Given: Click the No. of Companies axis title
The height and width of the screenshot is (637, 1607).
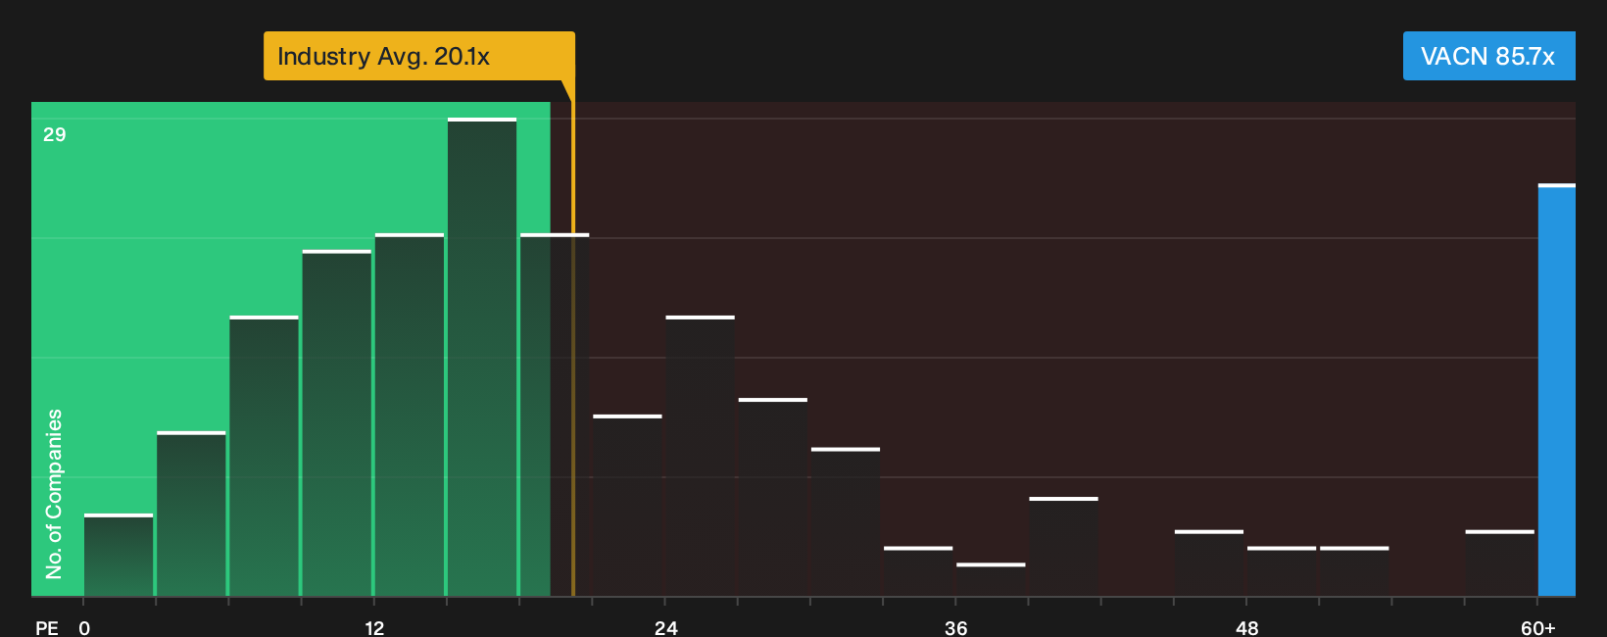Looking at the screenshot, I should point(54,494).
